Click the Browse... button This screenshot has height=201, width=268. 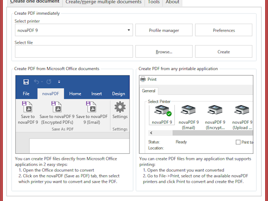click(x=164, y=51)
